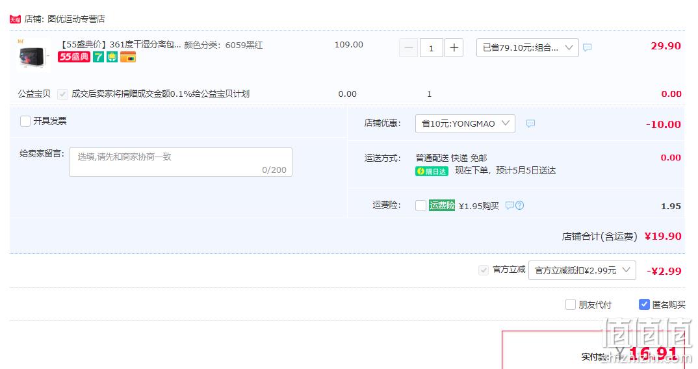Click the seller message text box
Screen dimensions: 698x369
pyautogui.click(x=181, y=162)
